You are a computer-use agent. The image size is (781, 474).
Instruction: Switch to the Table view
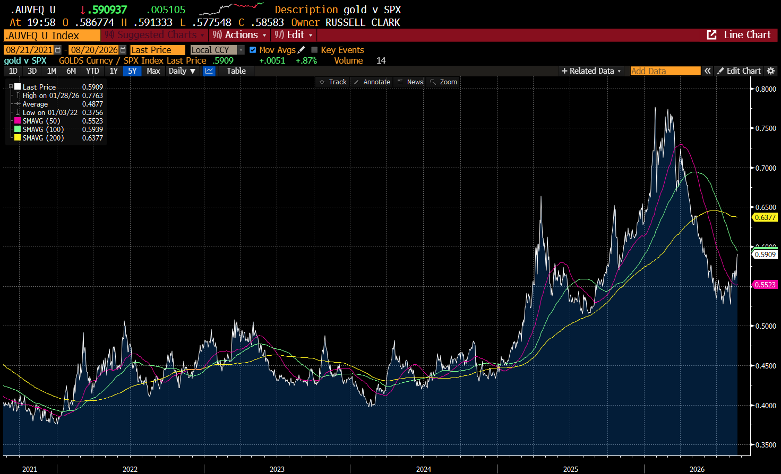pos(236,71)
